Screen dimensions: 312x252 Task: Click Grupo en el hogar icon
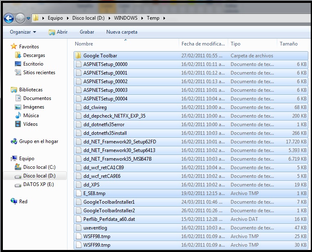tap(14, 141)
